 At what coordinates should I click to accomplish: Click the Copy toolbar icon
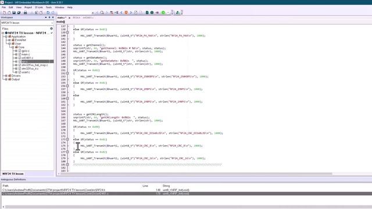(36, 13)
